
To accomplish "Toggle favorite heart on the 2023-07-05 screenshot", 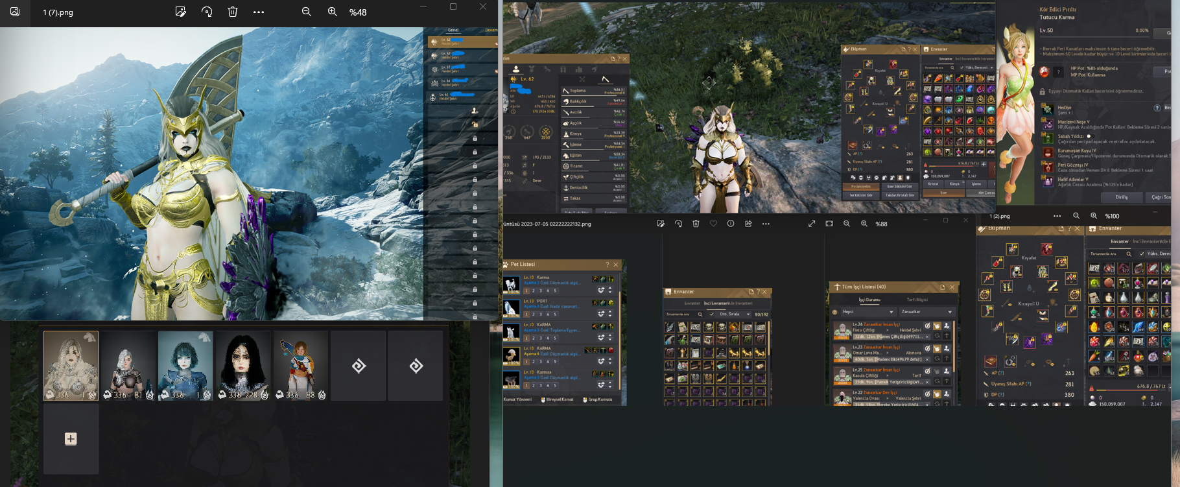I will [713, 224].
